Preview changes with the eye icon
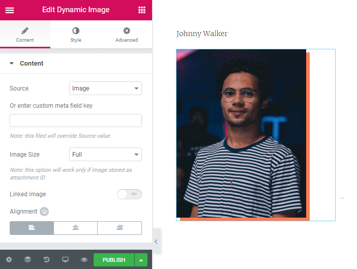Screen dimensions: 357x269 84,259
